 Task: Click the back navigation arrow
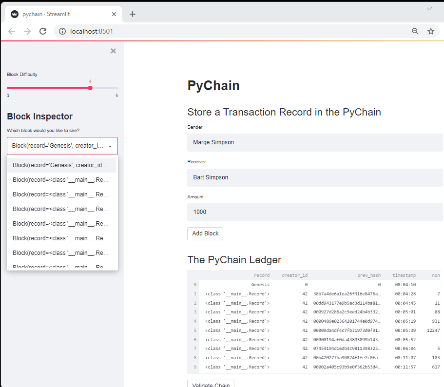pos(12,31)
